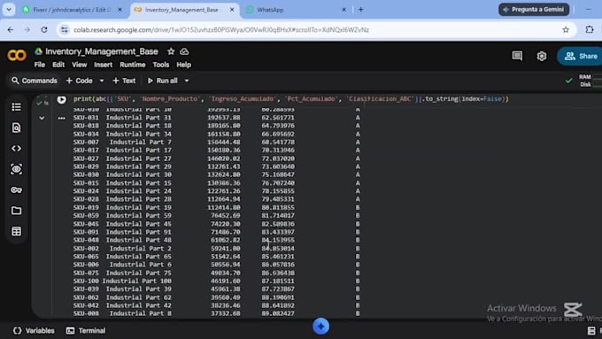
Task: Go forward in browser history
Action: tap(27, 29)
